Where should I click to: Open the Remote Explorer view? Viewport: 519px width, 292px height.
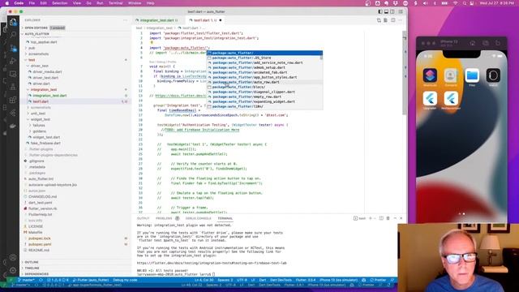(13, 74)
